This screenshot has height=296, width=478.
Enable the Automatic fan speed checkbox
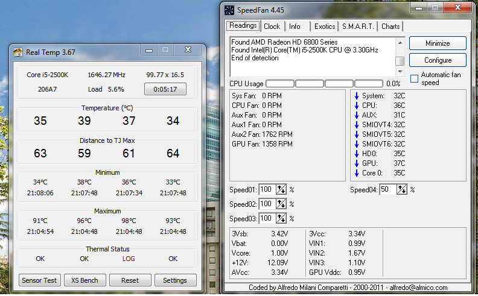click(x=414, y=78)
